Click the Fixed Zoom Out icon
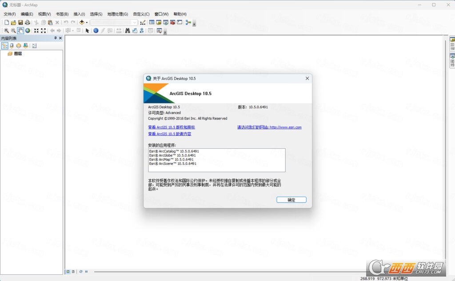The width and height of the screenshot is (455, 281). [43, 31]
